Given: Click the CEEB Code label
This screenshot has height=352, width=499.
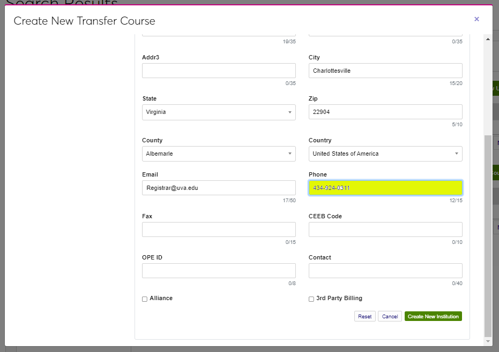Looking at the screenshot, I should [325, 216].
